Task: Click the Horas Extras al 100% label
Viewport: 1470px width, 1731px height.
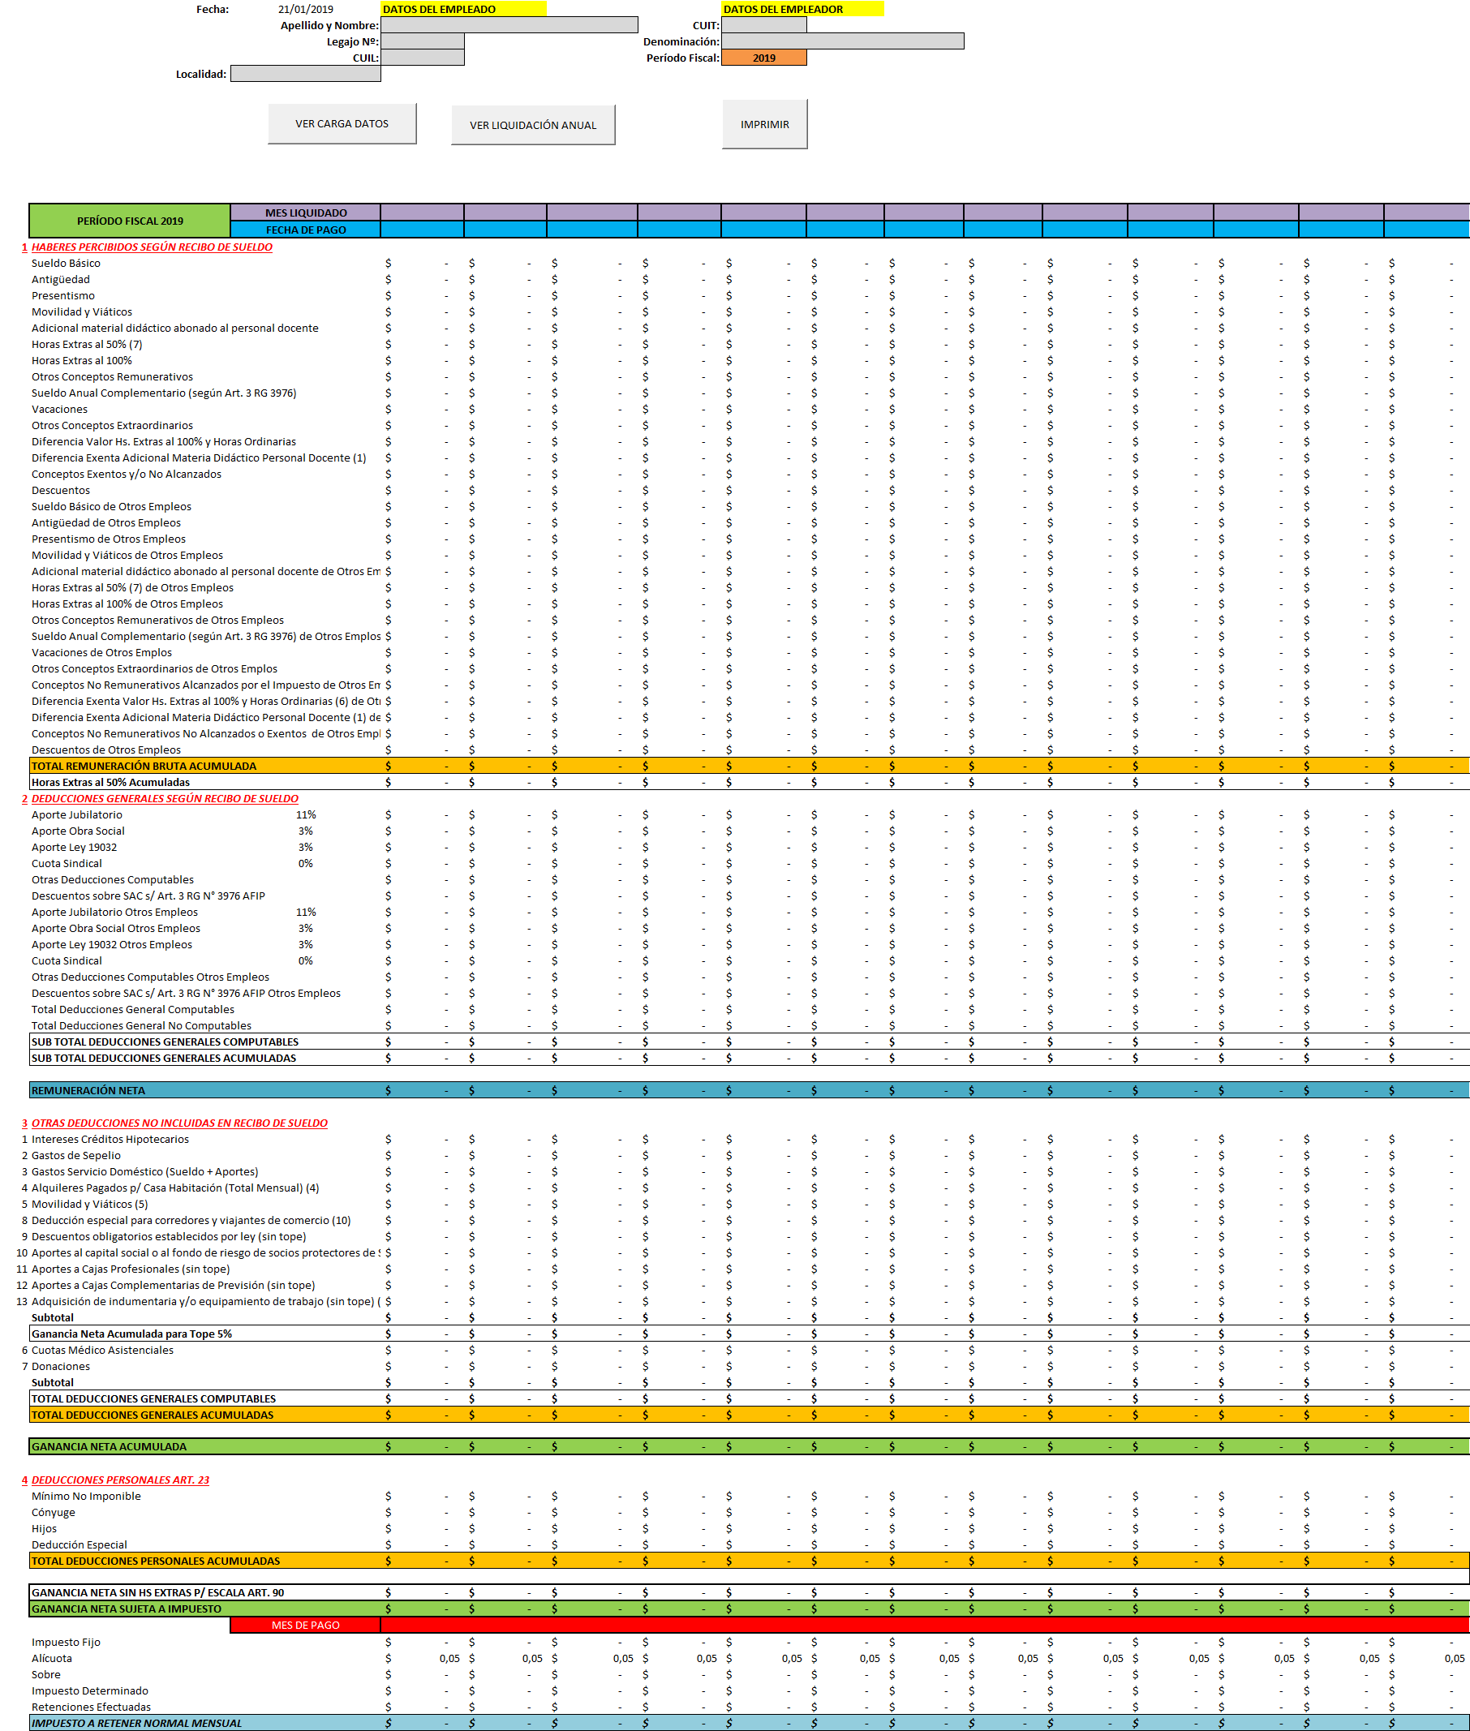Action: click(x=82, y=361)
